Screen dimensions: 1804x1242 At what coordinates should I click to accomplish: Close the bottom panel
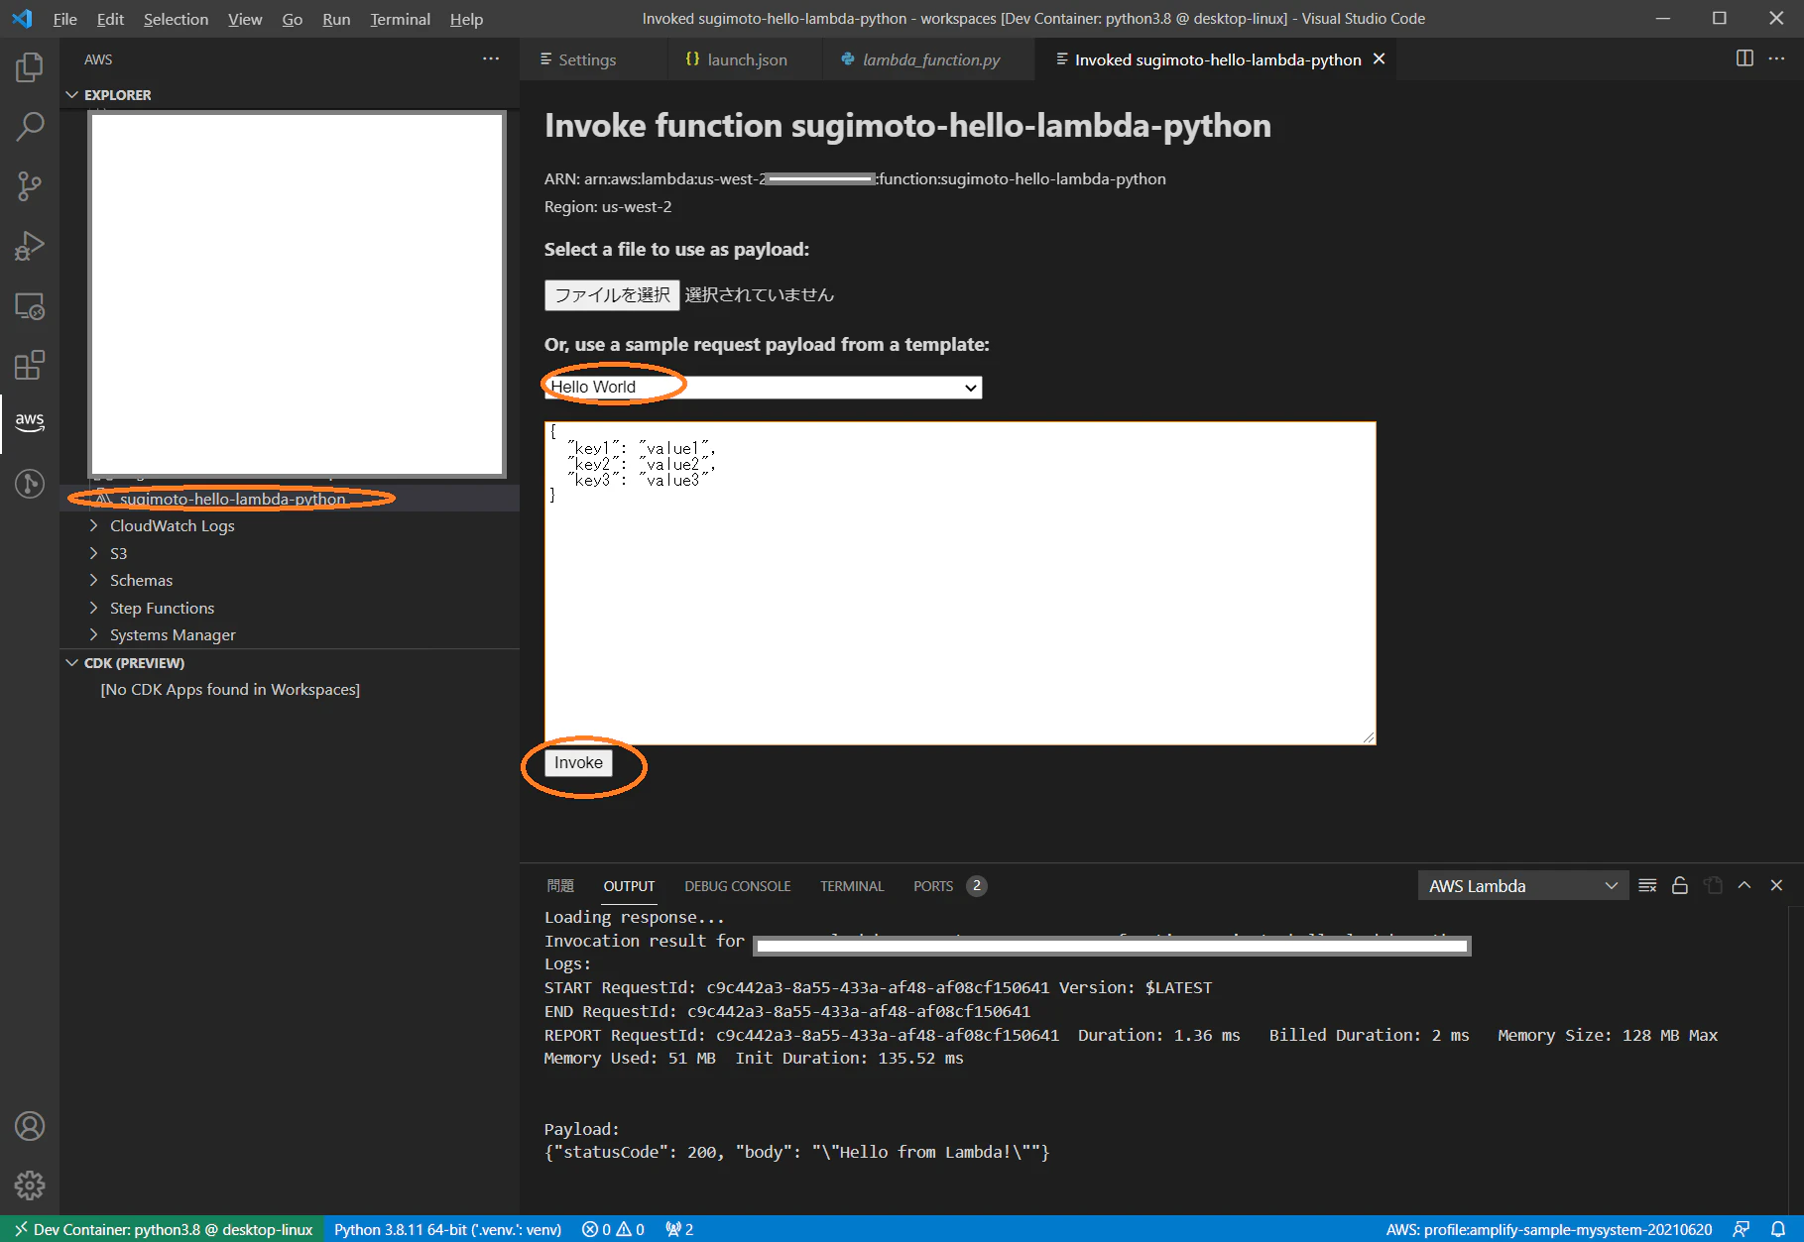tap(1776, 885)
